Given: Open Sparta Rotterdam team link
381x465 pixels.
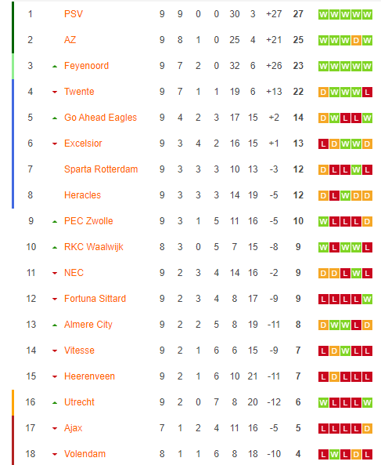Looking at the screenshot, I should 101,169.
